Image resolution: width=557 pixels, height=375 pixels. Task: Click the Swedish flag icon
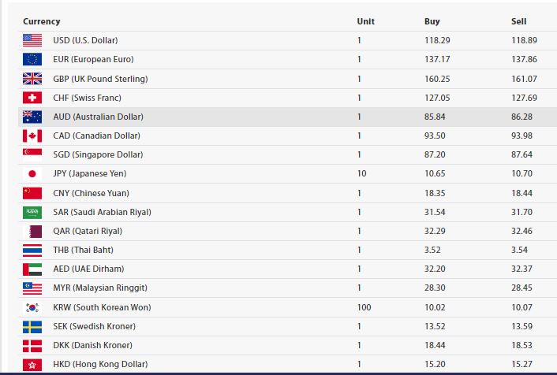pyautogui.click(x=32, y=326)
